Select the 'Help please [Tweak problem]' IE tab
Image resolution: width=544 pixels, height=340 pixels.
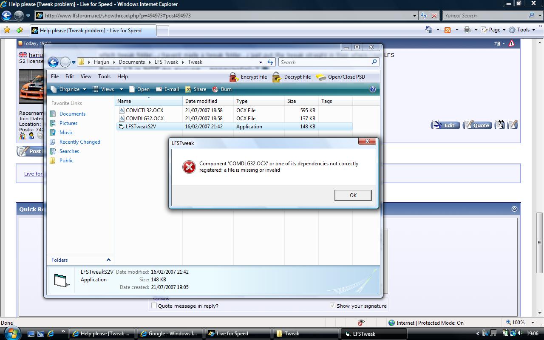[x=92, y=31]
